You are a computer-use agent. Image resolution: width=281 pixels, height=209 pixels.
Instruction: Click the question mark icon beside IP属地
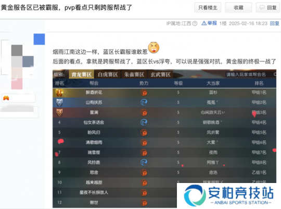coord(195,23)
